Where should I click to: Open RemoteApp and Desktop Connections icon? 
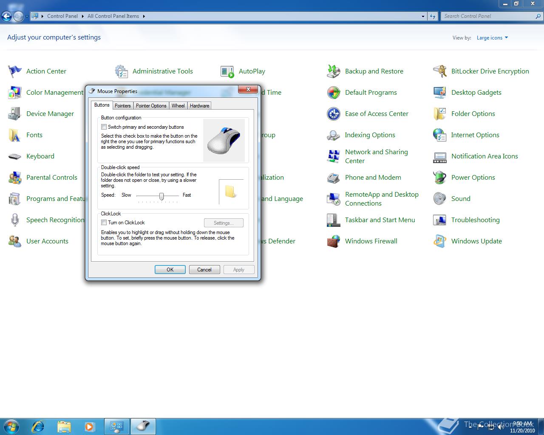tap(334, 199)
